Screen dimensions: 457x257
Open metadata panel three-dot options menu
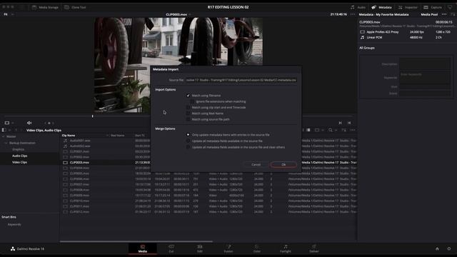[x=444, y=14]
